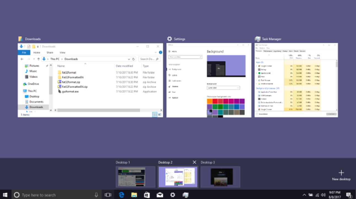Image resolution: width=356 pixels, height=199 pixels.
Task: Activate the Cortana microphone icon
Action: 96,195
